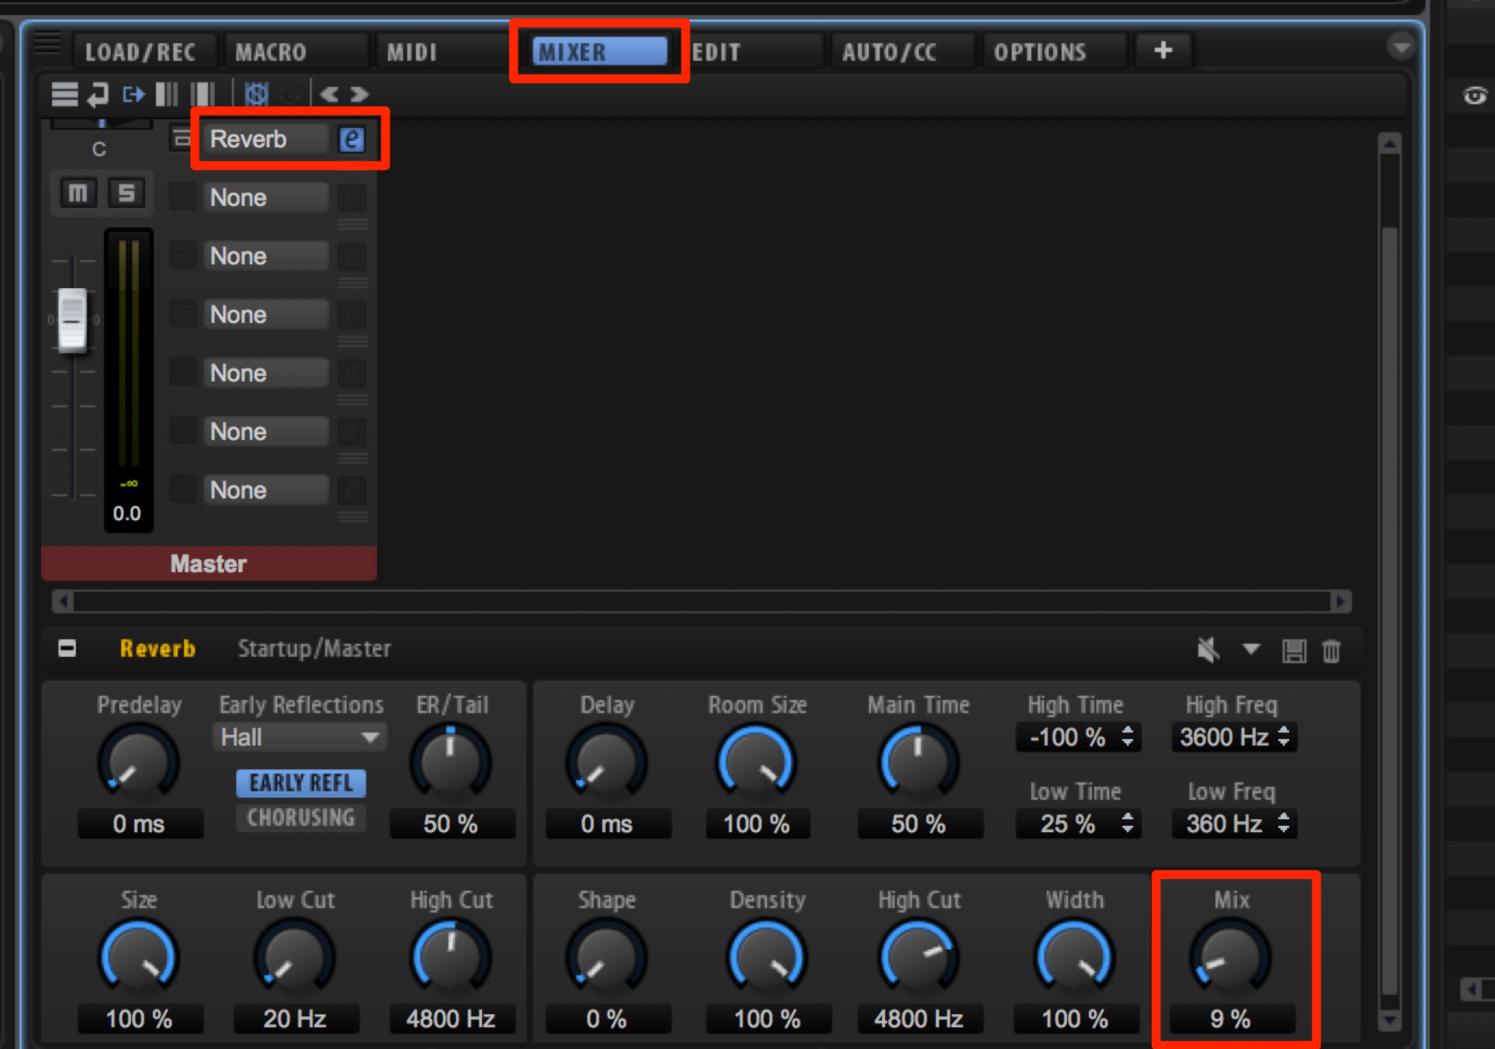Click the pan control above the C label
Screen dimensions: 1495x1049
[102, 124]
